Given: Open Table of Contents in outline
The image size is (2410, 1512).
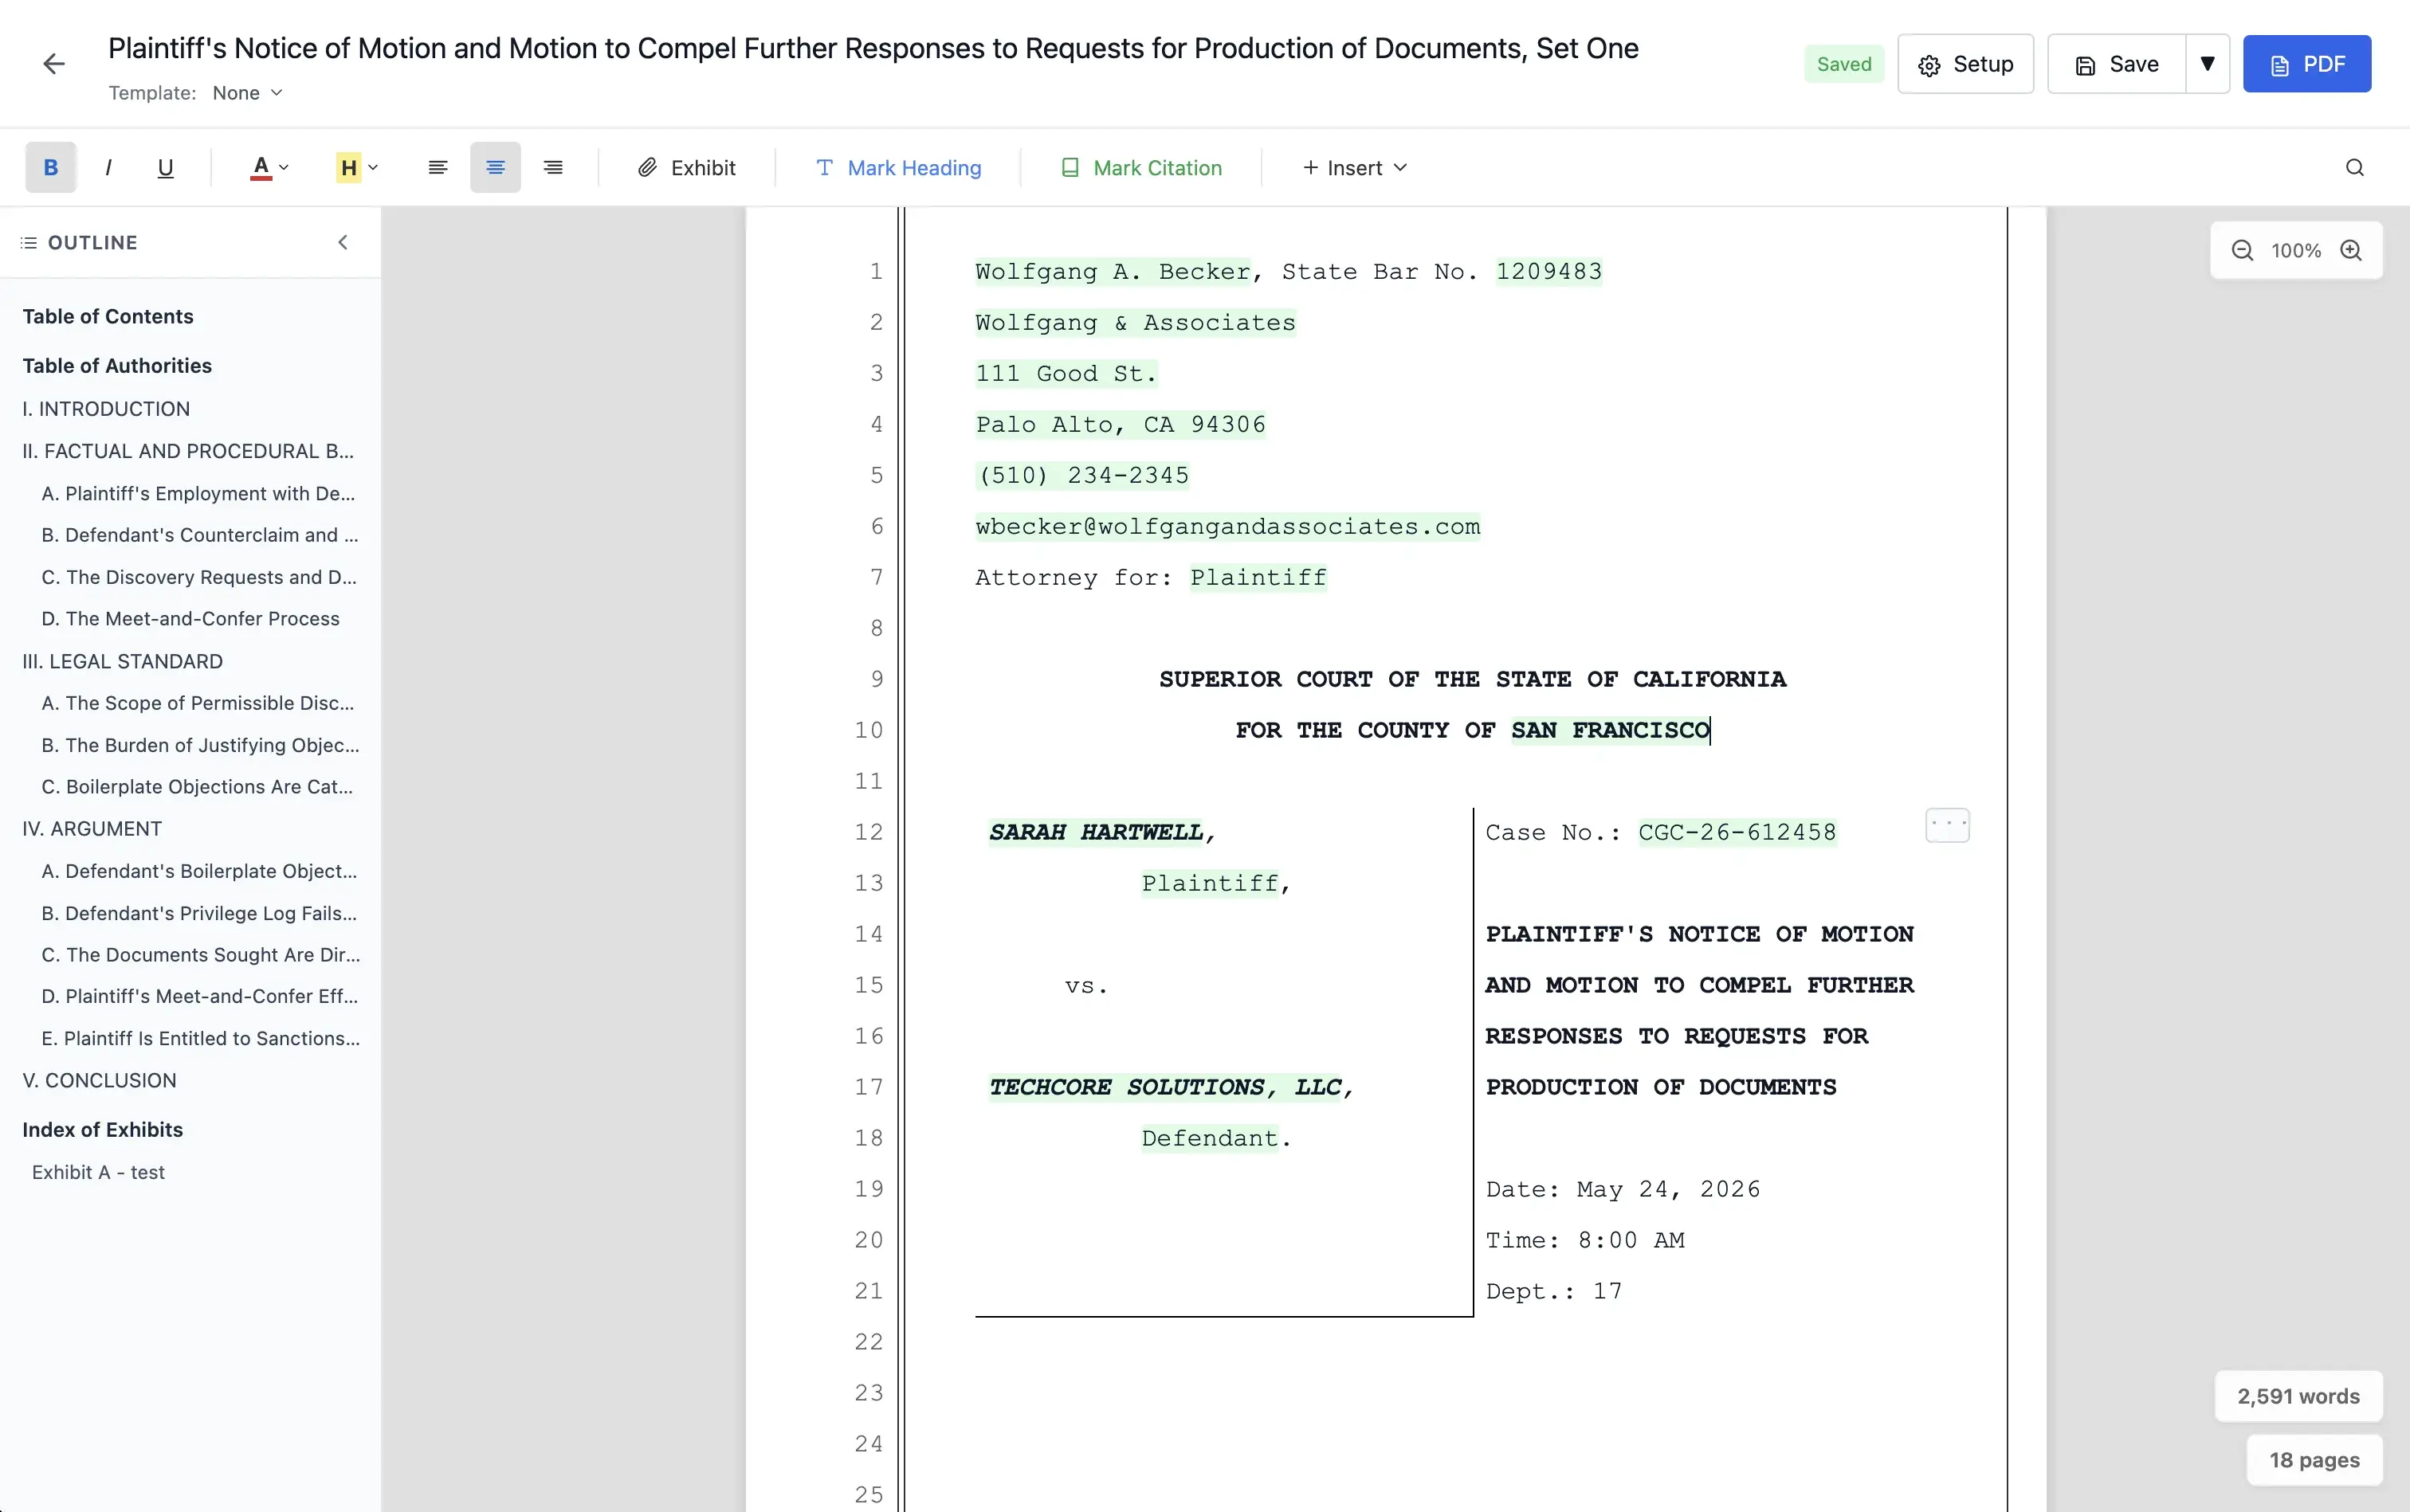Looking at the screenshot, I should pos(108,316).
